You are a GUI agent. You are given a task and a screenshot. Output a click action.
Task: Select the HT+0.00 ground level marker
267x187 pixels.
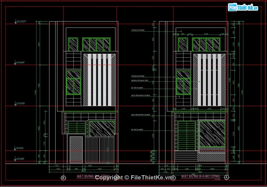click(20, 148)
